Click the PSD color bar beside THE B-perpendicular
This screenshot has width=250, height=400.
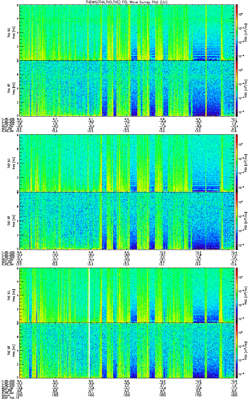point(237,295)
